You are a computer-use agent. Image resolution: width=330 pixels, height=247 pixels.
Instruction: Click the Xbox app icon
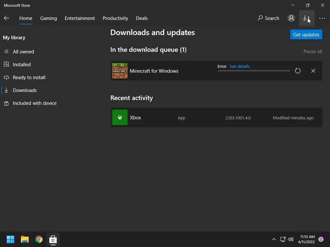point(120,117)
